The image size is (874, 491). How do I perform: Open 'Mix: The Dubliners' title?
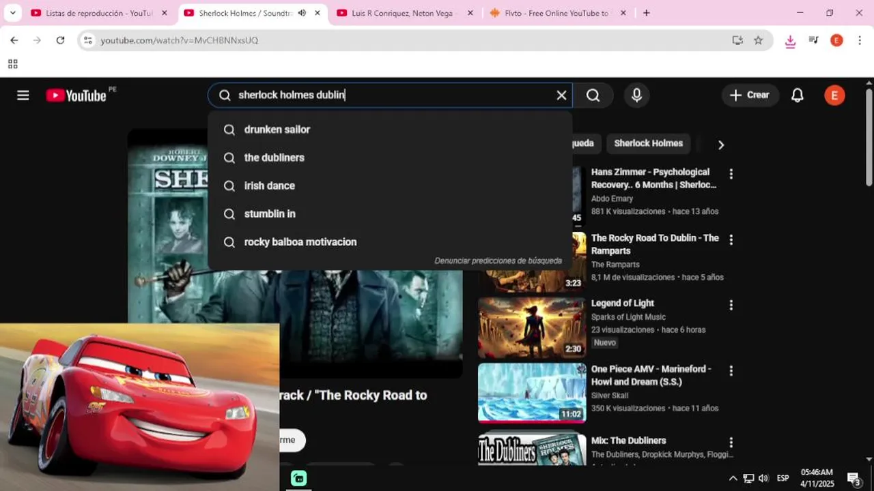pyautogui.click(x=628, y=441)
